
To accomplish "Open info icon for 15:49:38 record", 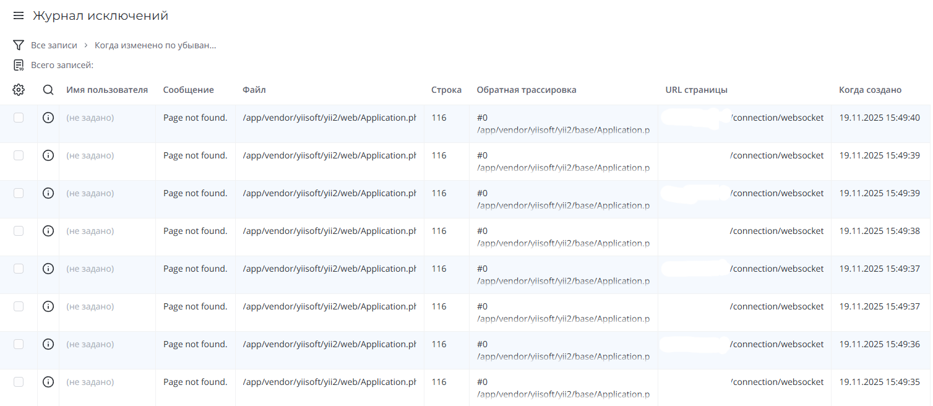I will coord(48,231).
